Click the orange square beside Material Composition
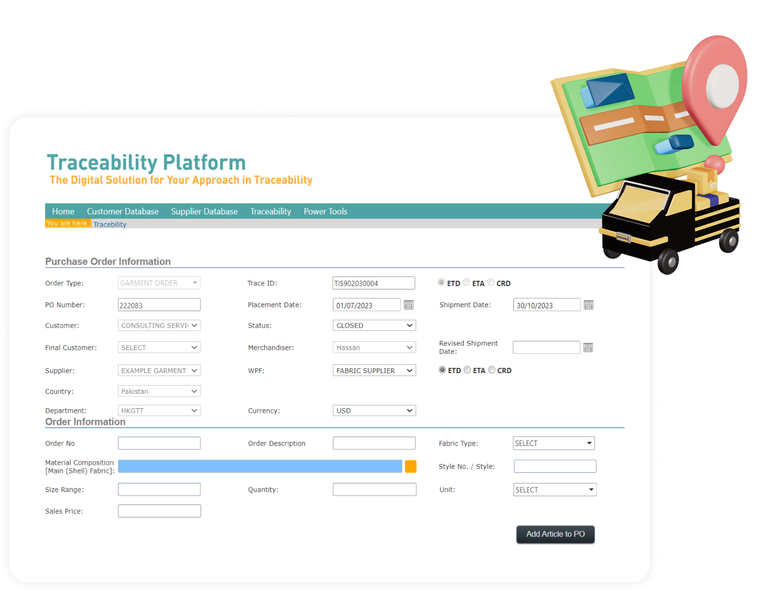 pos(411,466)
